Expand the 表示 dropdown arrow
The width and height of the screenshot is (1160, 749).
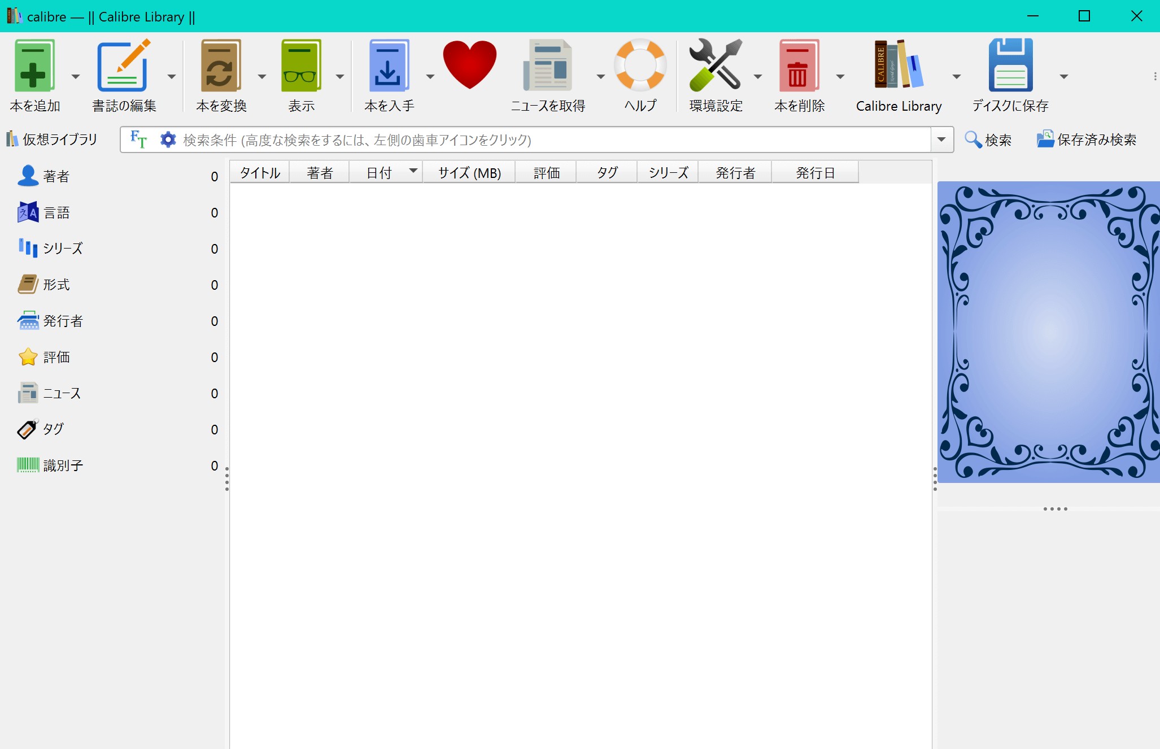pyautogui.click(x=339, y=76)
